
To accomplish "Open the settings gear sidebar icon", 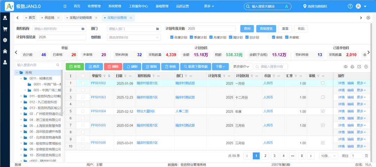I will [x=5, y=40].
